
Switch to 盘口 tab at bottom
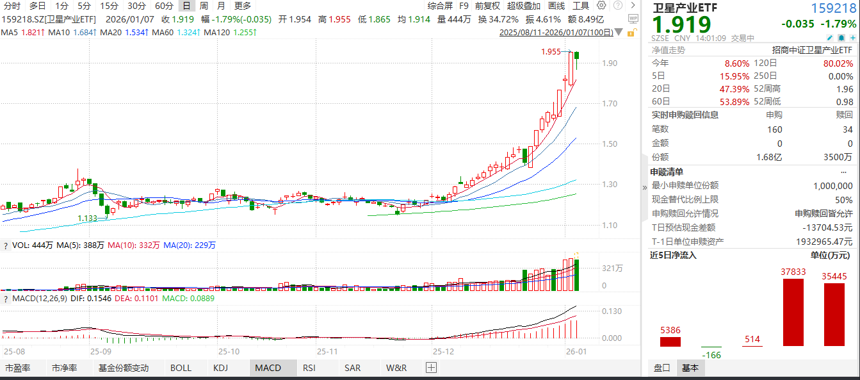pyautogui.click(x=661, y=368)
